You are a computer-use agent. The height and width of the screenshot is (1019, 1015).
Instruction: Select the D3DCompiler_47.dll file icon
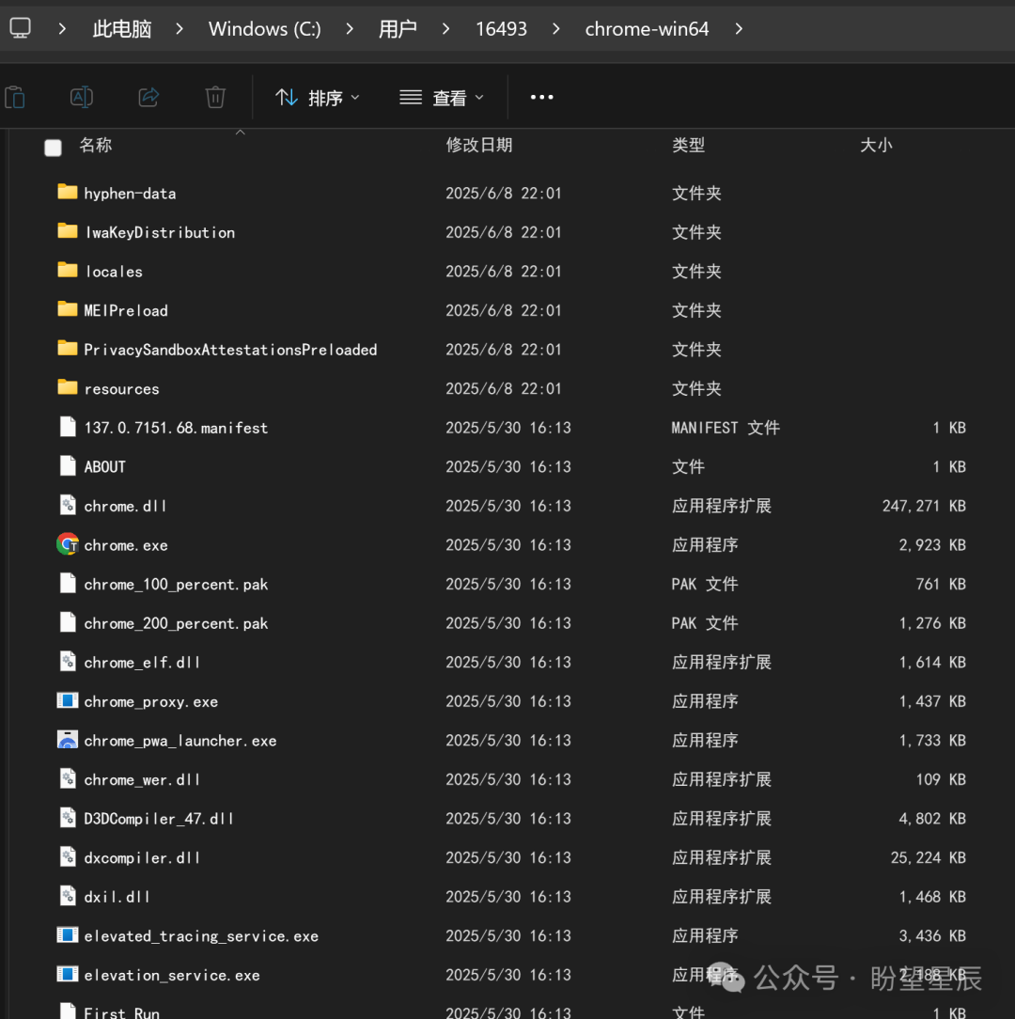[x=68, y=818]
